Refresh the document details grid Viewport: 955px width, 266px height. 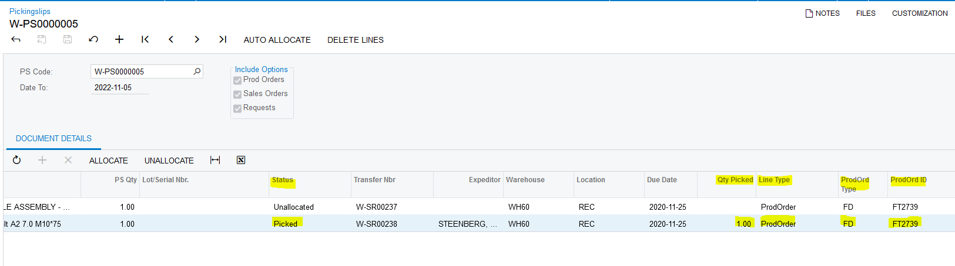(16, 160)
